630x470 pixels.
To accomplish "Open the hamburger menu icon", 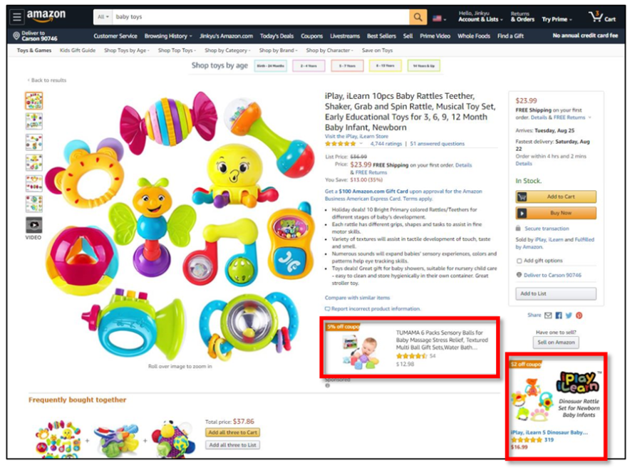I will 17,17.
